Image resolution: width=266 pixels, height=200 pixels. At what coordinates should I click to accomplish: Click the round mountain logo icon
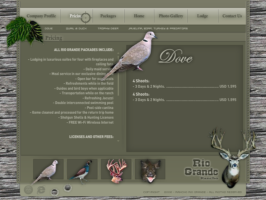28,190
